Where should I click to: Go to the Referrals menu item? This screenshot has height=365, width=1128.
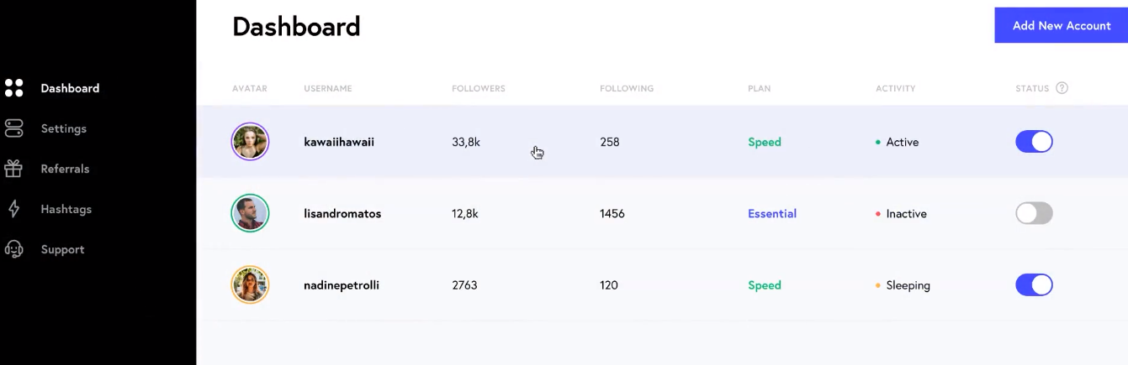click(x=65, y=169)
